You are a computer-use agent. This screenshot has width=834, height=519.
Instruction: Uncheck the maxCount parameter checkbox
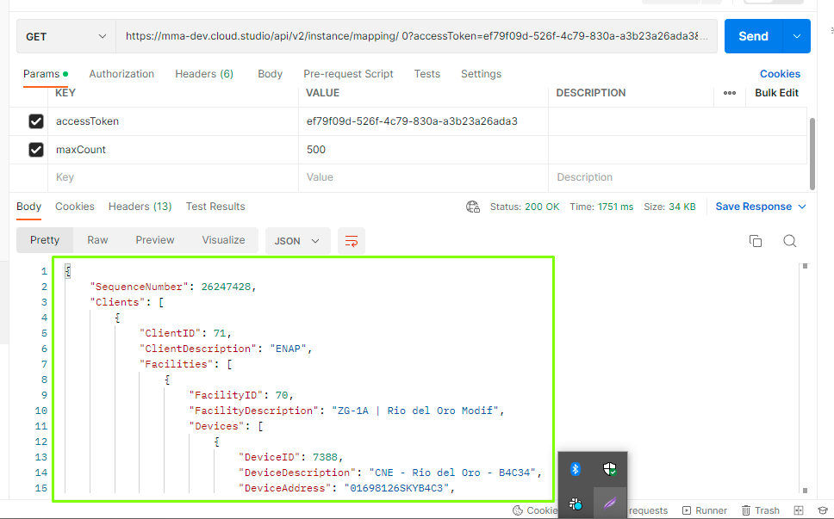[x=36, y=150]
